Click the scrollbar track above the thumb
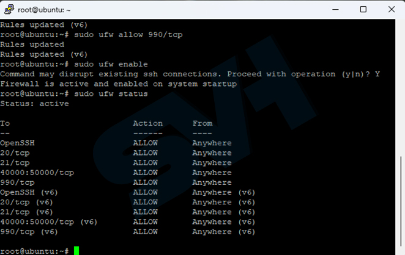Screen dimensions: 405x255 [x=401, y=88]
